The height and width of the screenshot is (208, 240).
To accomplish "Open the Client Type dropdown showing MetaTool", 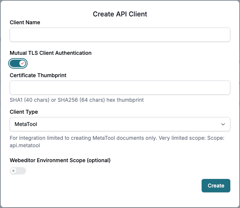I will coord(120,124).
